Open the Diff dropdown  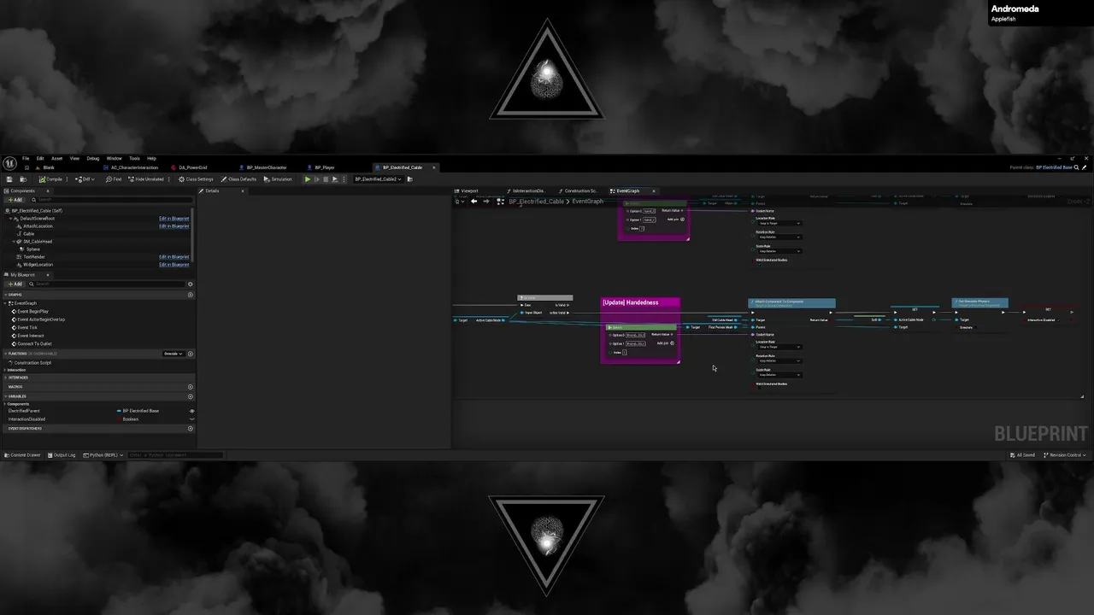[84, 179]
